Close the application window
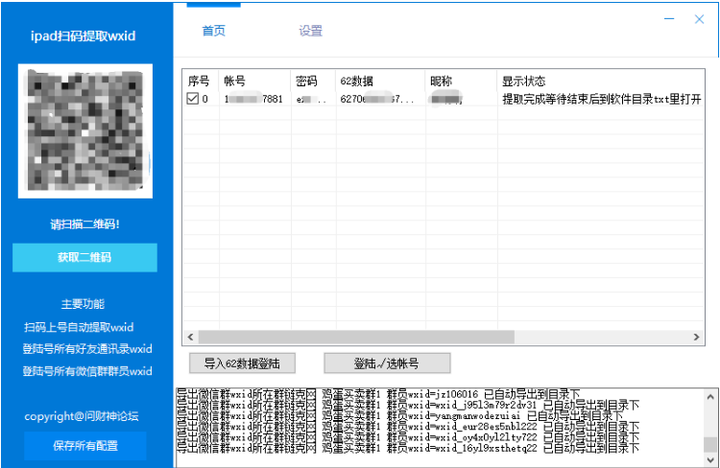 coord(699,19)
